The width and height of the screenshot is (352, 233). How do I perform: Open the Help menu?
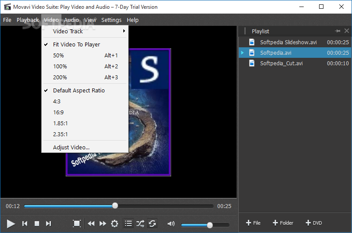[133, 20]
